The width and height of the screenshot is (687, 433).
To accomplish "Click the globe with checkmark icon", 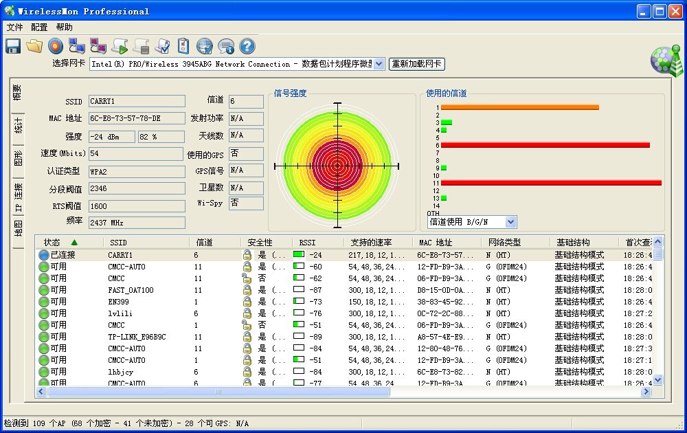I will click(x=204, y=46).
